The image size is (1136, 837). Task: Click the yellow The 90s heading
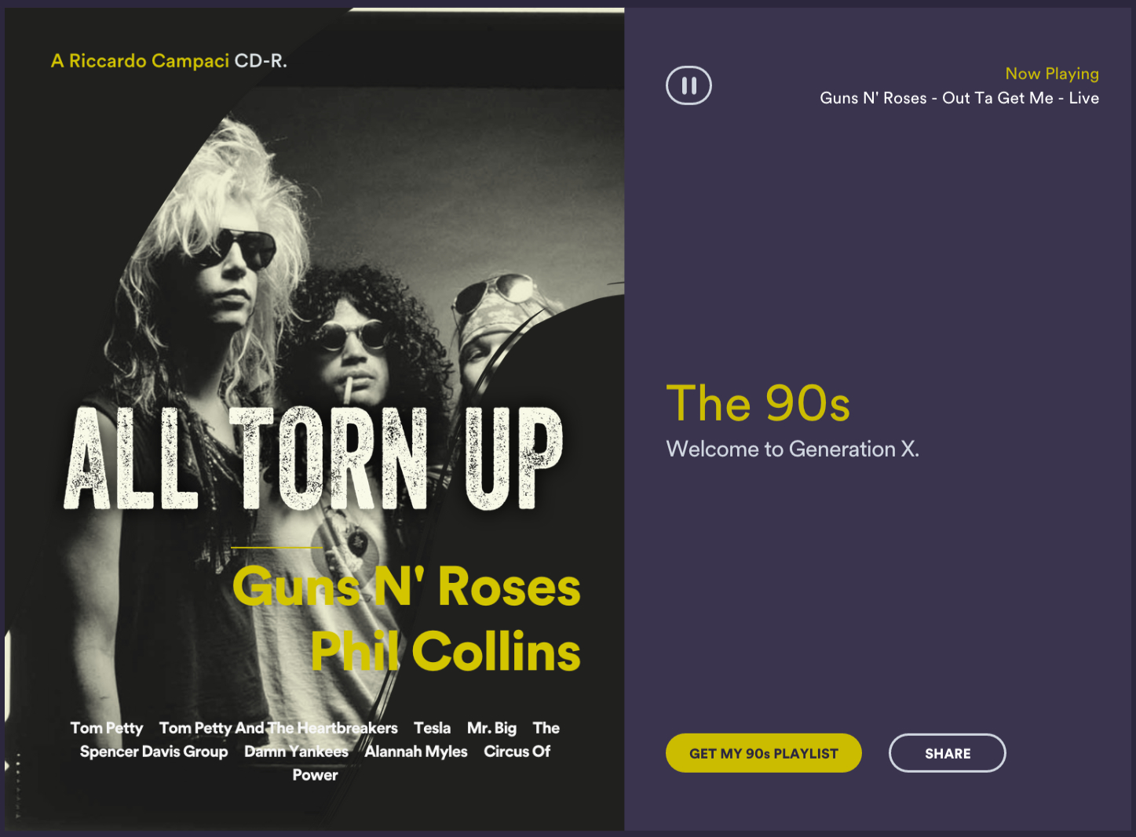coord(758,403)
